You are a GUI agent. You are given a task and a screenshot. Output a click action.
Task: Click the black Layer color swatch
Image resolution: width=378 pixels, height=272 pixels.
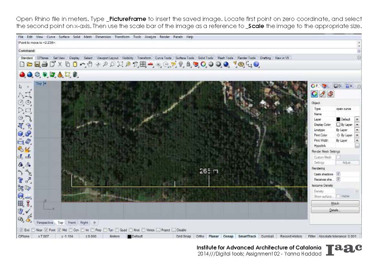[x=338, y=119]
